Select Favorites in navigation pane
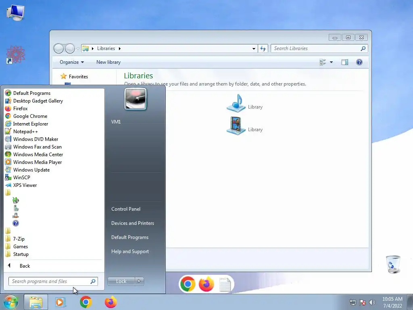This screenshot has width=413, height=310. pos(78,76)
